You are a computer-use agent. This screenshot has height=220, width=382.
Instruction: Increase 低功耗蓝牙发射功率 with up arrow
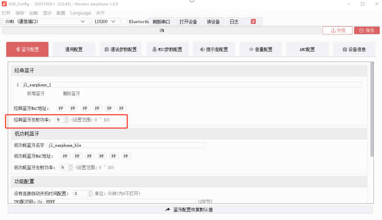point(71,166)
